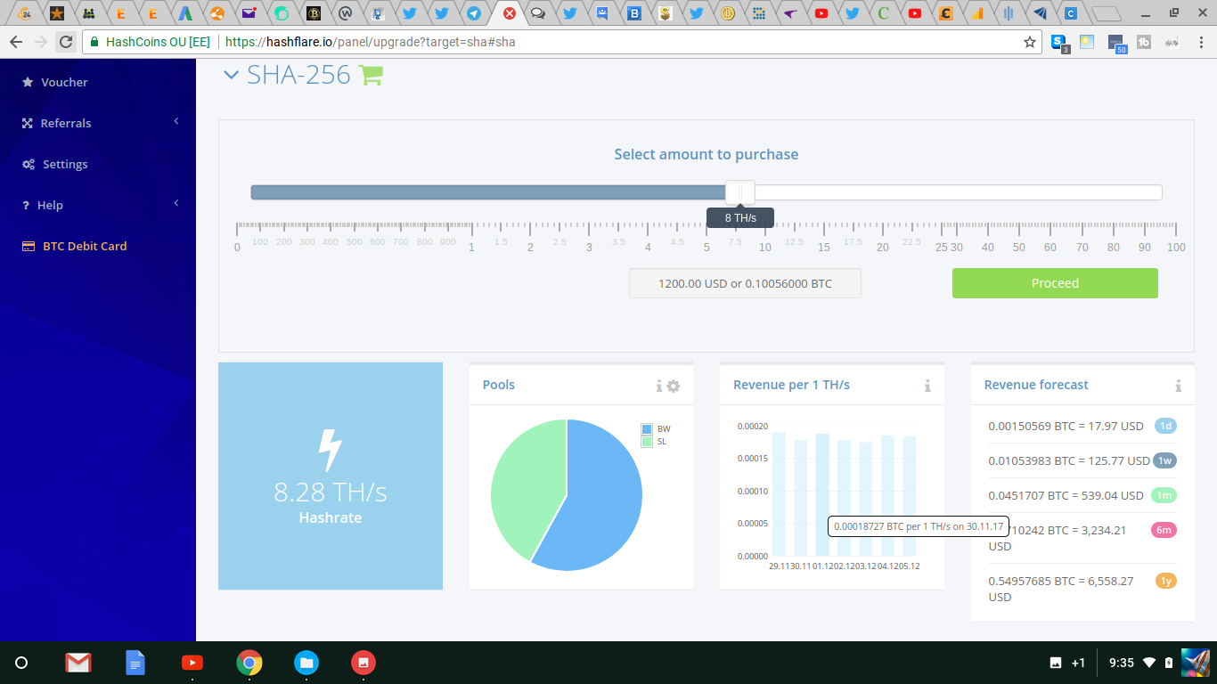Click the 8.28 TH/s Hashrate tile
The image size is (1217, 684).
[331, 476]
